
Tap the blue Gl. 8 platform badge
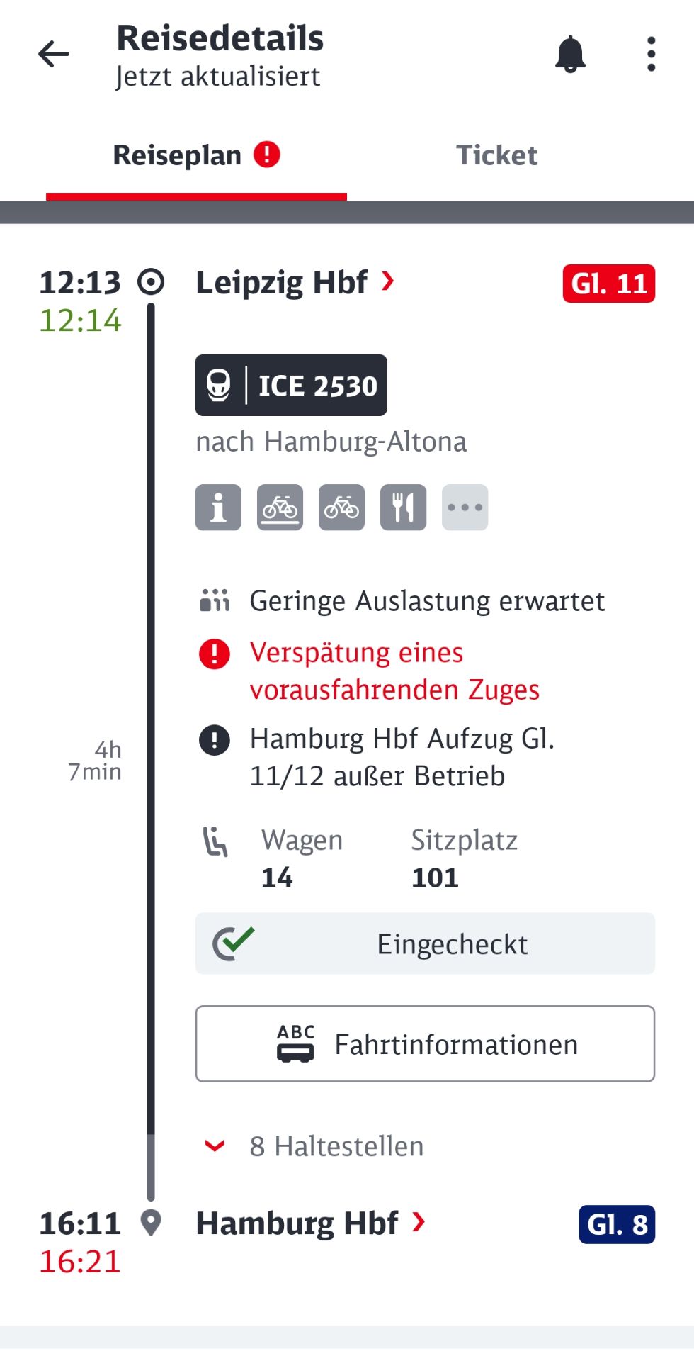pyautogui.click(x=616, y=1224)
